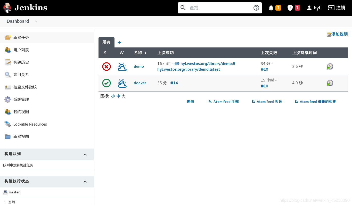Click the 项目关系 magnifier icon
The width and height of the screenshot is (352, 205).
(8, 75)
